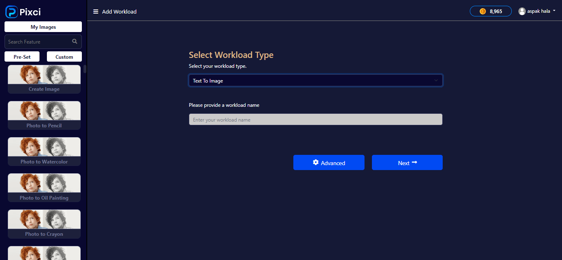Click the Select Workload Type heading
This screenshot has width=562, height=260.
[x=231, y=55]
